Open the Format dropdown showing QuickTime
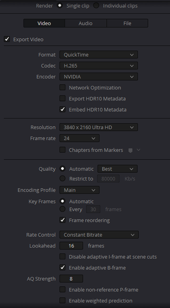Screen dimensions: 170x308 (99, 55)
